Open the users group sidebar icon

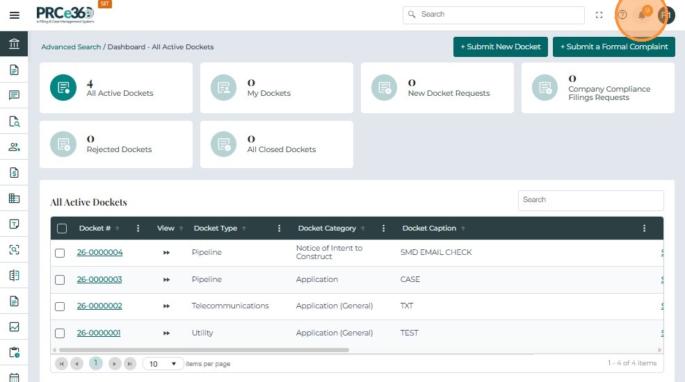(x=14, y=147)
